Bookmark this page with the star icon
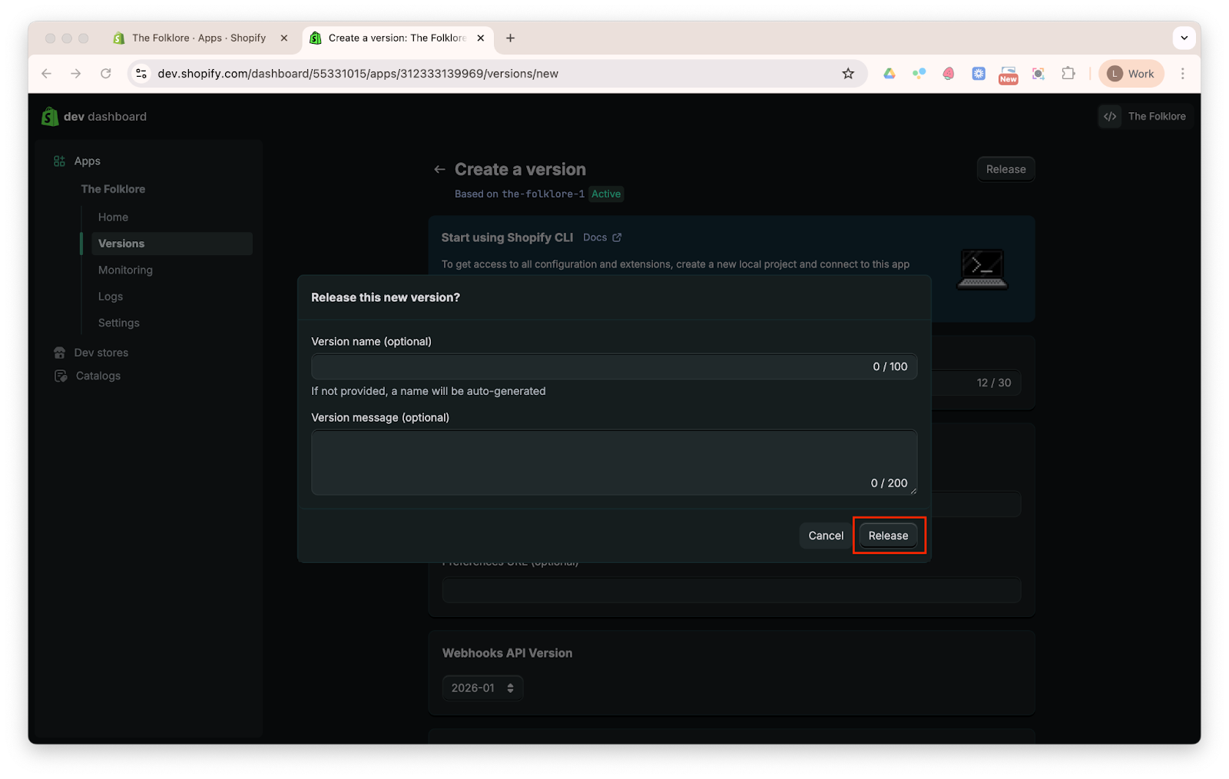 848,74
